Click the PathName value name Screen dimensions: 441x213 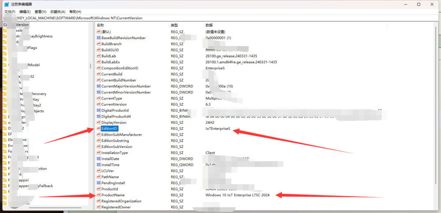coord(110,177)
